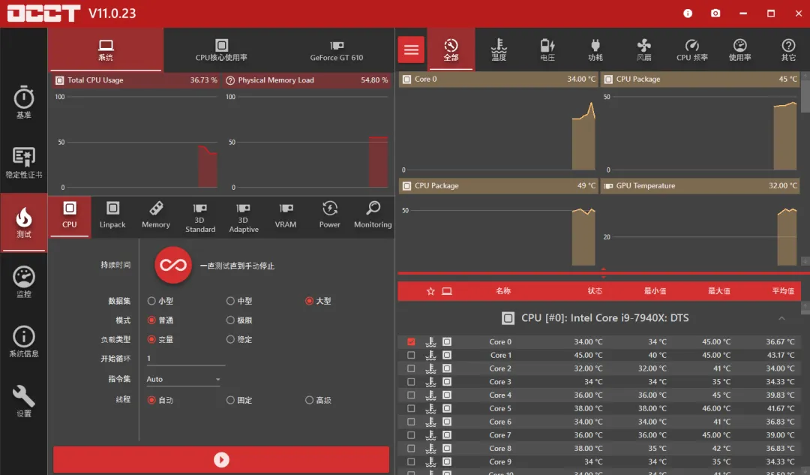This screenshot has height=475, width=810.
Task: Collapse the Intel Core i9-7940X sensor group
Action: [x=782, y=317]
